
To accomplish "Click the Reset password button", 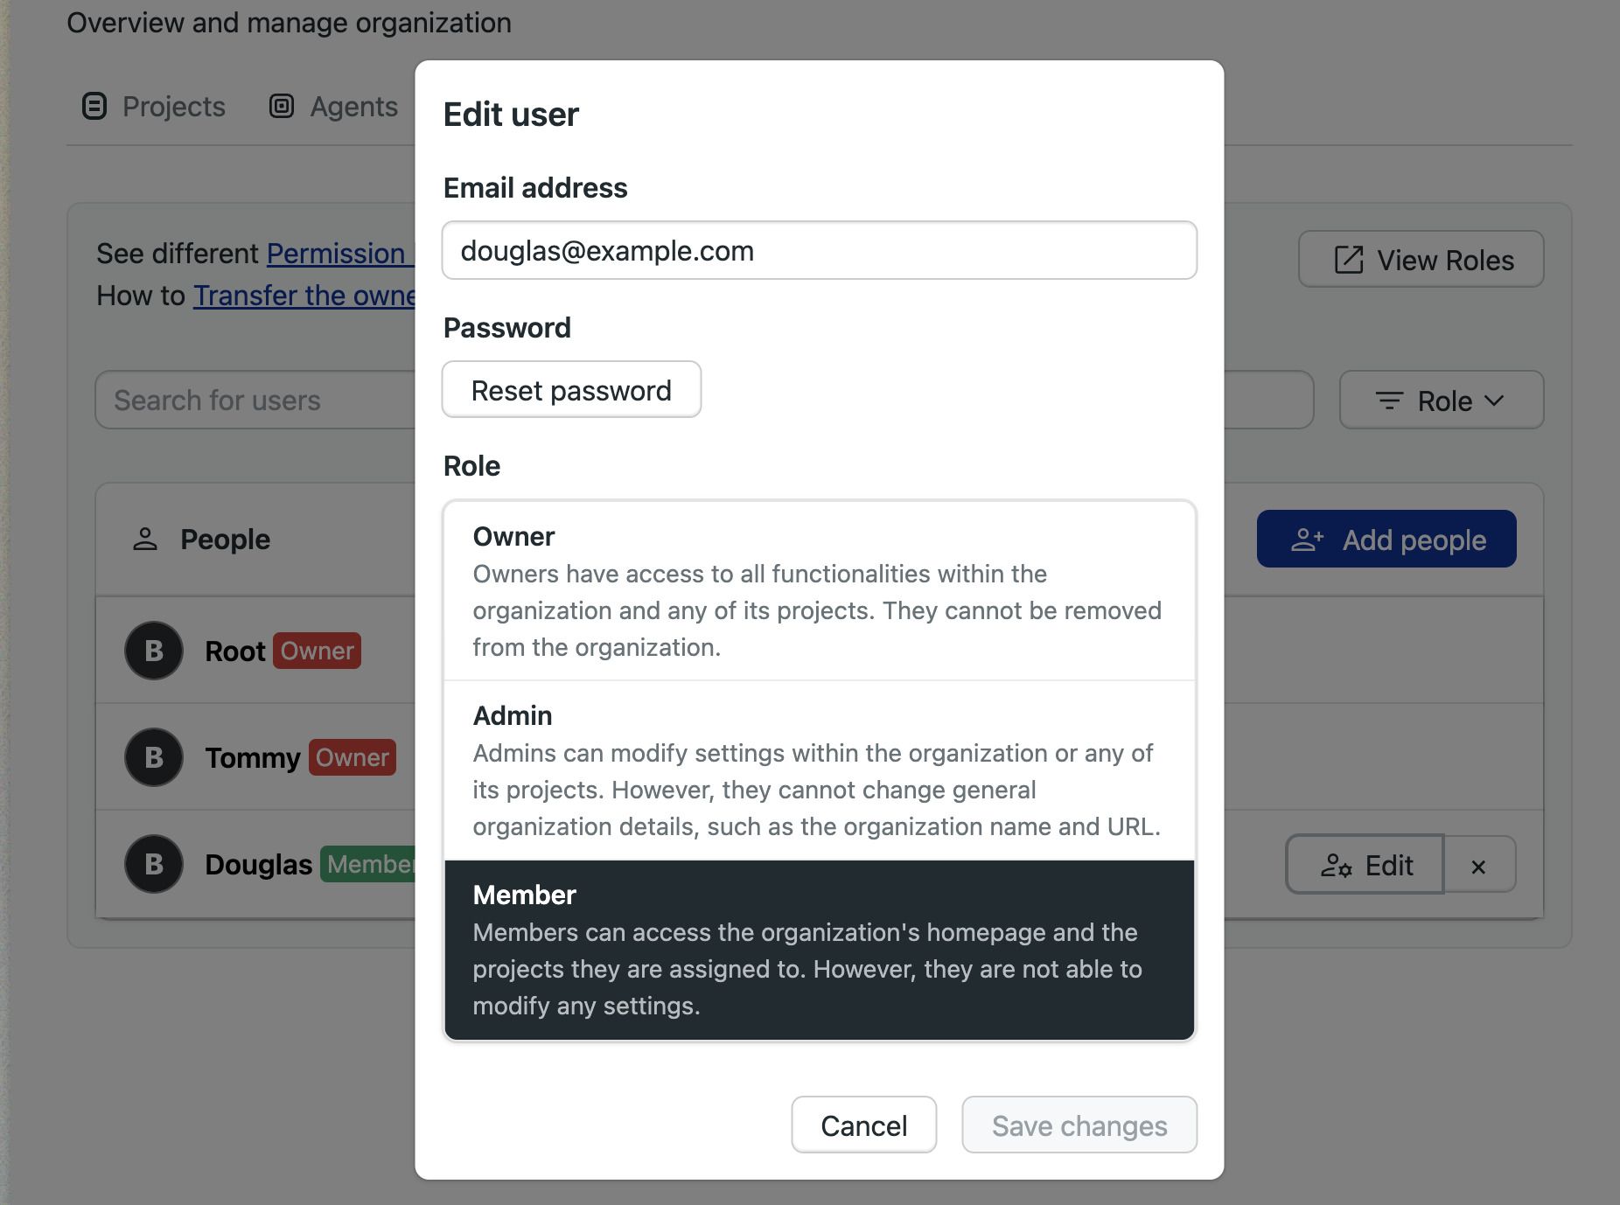I will pyautogui.click(x=571, y=390).
